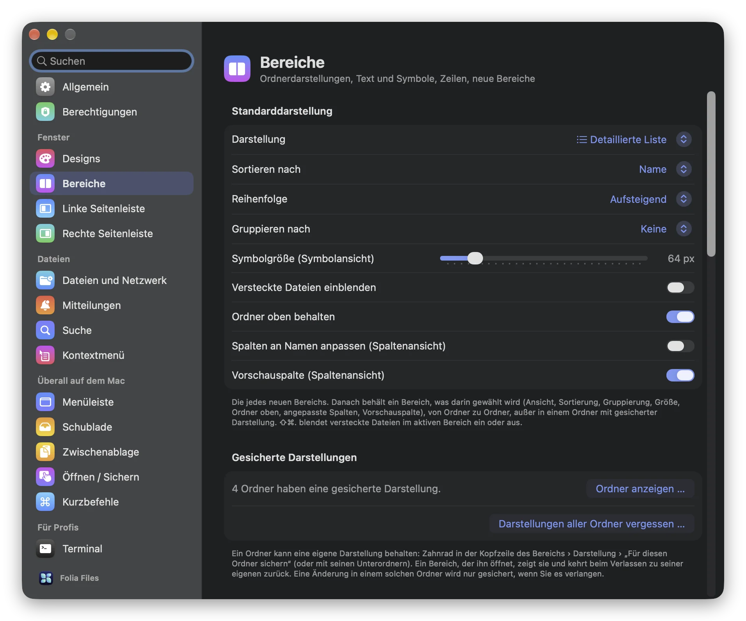746x621 pixels.
Task: Click the Öffnen / Sichern icon
Action: 45,477
